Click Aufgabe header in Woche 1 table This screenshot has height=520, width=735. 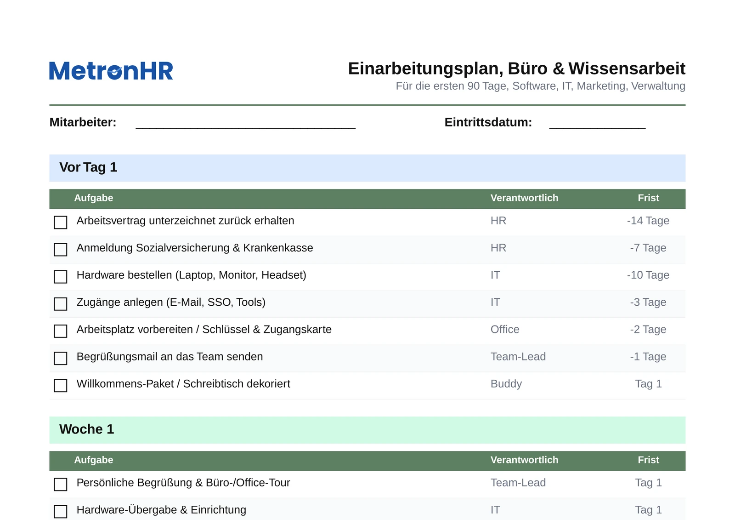pyautogui.click(x=94, y=460)
